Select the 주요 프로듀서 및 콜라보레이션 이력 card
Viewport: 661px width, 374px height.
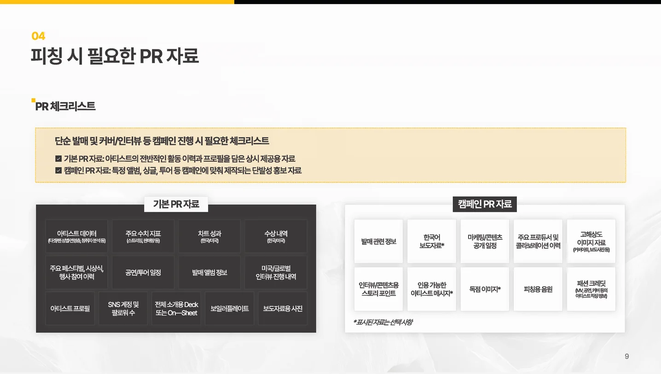click(x=538, y=241)
